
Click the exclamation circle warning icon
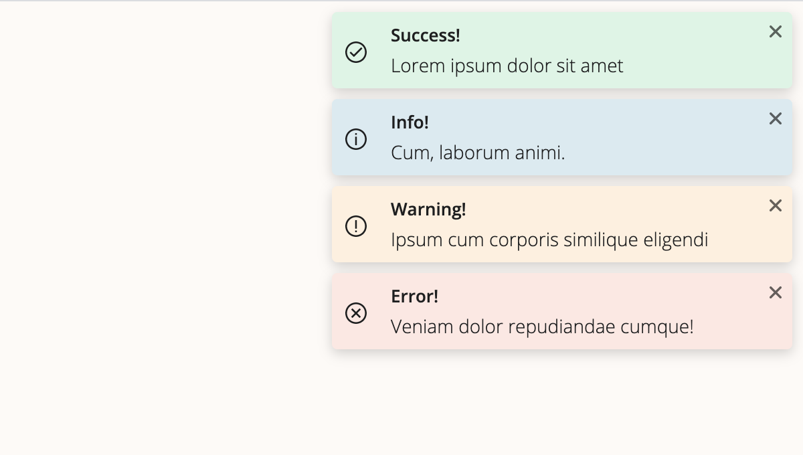pos(356,226)
